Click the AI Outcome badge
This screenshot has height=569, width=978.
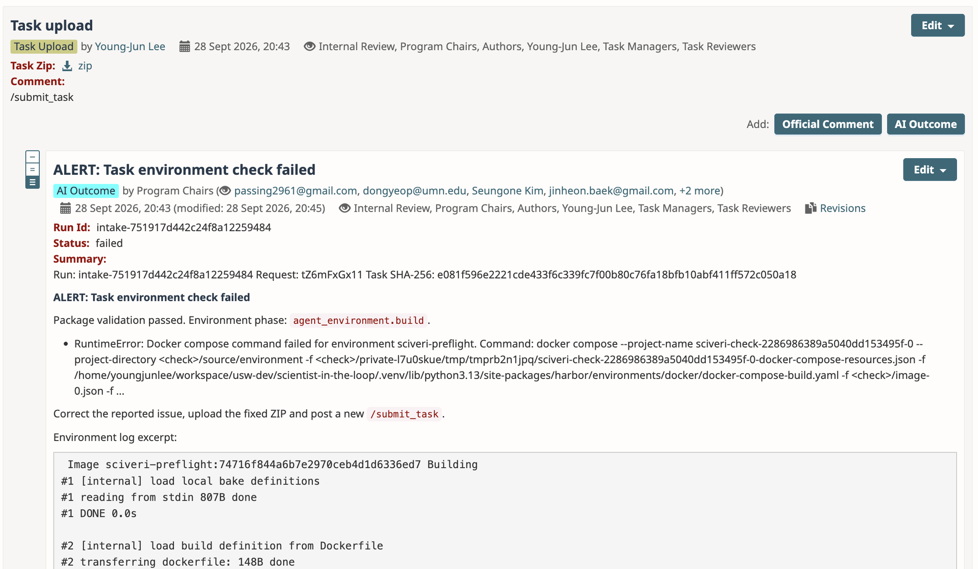(x=86, y=191)
